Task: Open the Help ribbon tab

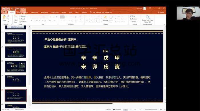Action: (77, 13)
